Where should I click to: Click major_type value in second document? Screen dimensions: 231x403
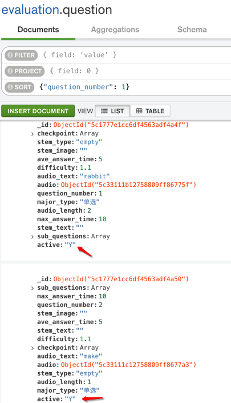[x=90, y=390]
